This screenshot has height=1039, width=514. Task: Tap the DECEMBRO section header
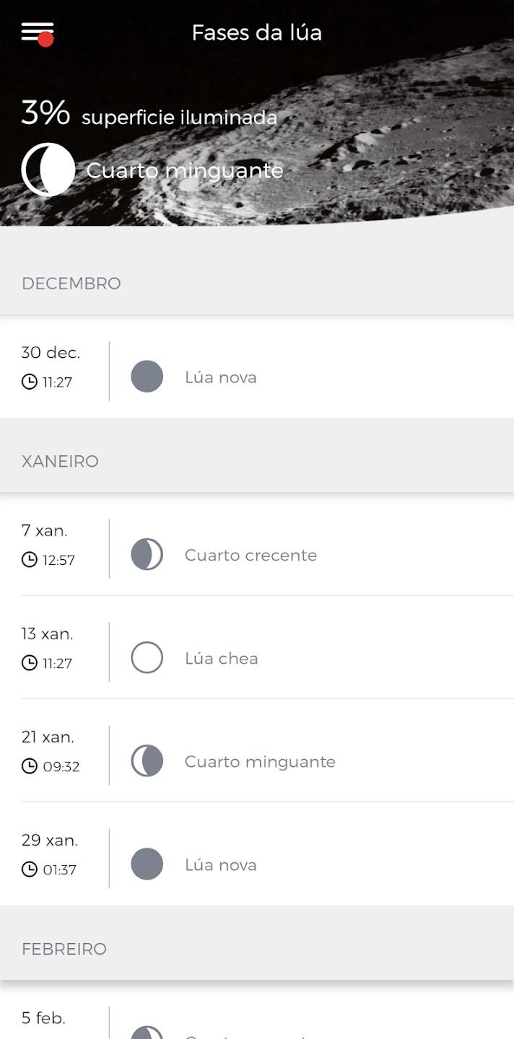tap(71, 284)
